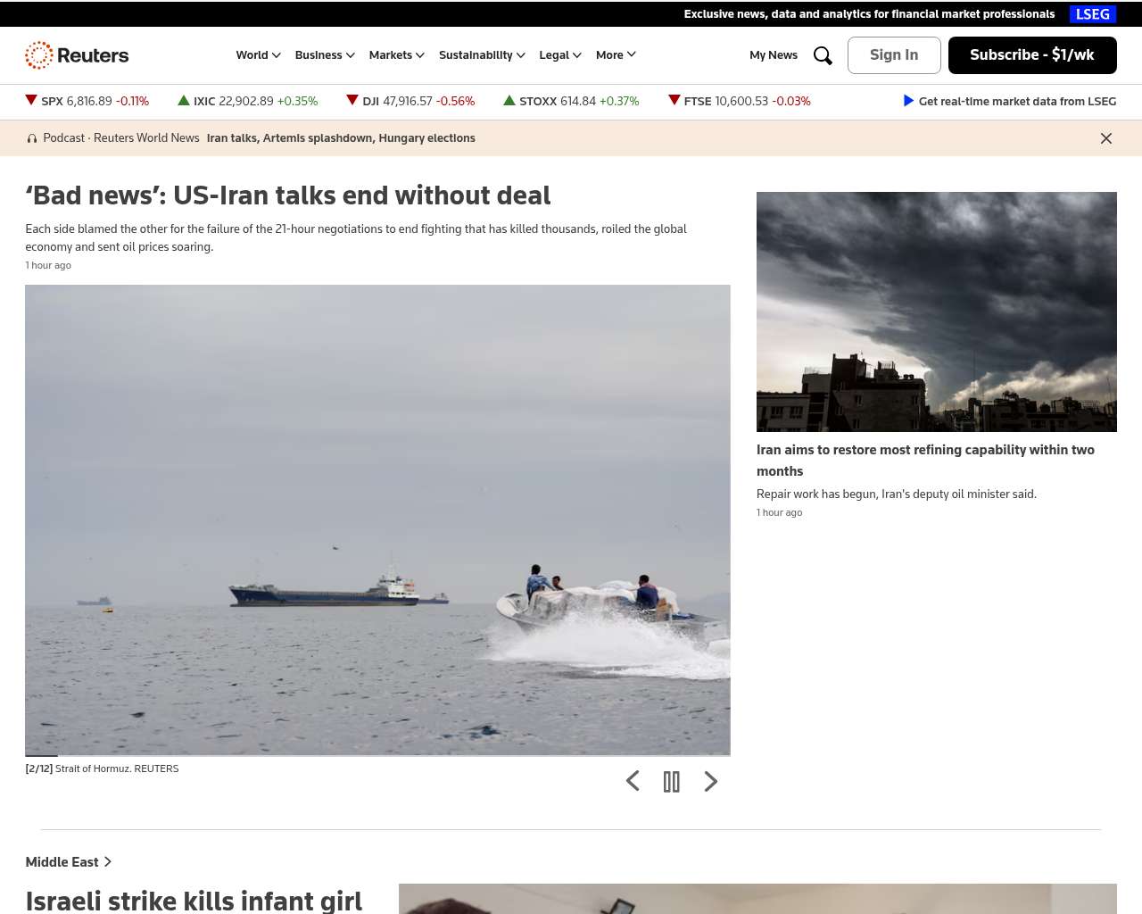Viewport: 1142px width, 914px height.
Task: Open the search magnifier icon
Action: pos(823,55)
